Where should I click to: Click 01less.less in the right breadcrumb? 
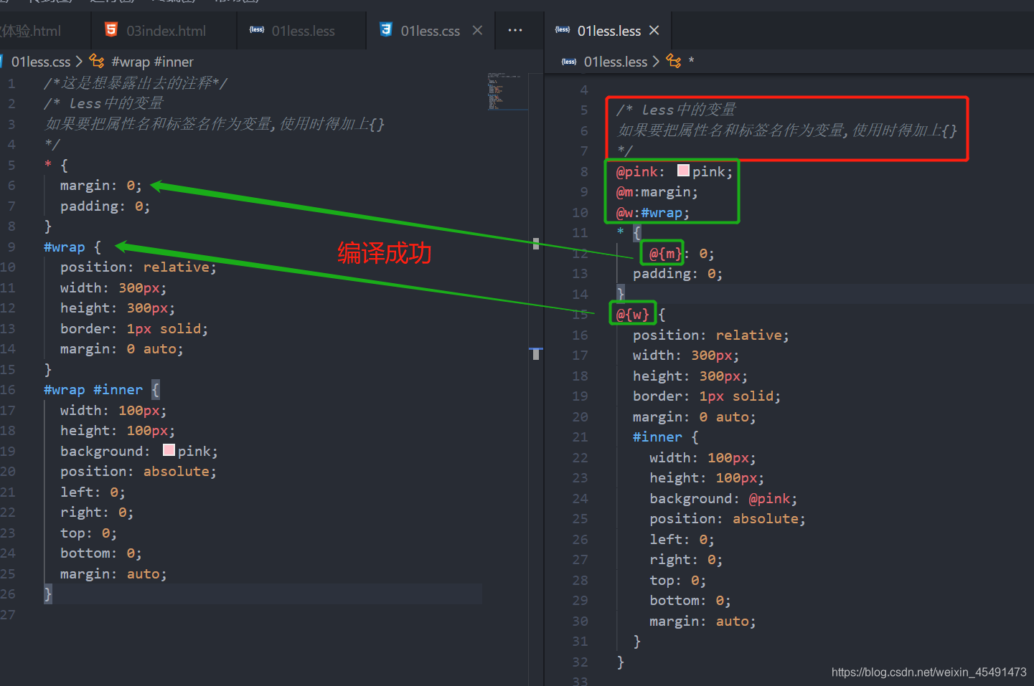[x=616, y=62]
